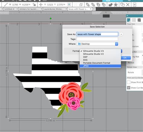Click the OK button in Save Selection
The height and width of the screenshot is (132, 143).
tap(126, 58)
